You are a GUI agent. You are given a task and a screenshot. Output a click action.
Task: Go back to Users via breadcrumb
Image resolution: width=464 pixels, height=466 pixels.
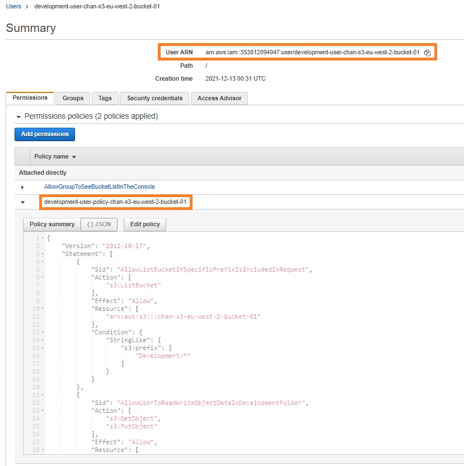tap(13, 6)
